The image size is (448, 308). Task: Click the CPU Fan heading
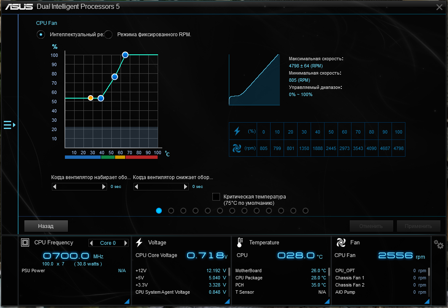click(x=47, y=23)
